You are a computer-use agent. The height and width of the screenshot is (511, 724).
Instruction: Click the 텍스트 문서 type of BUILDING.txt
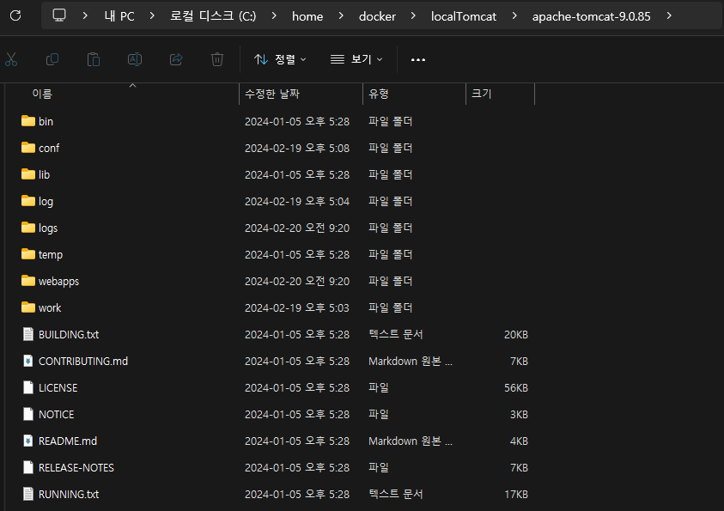(396, 334)
